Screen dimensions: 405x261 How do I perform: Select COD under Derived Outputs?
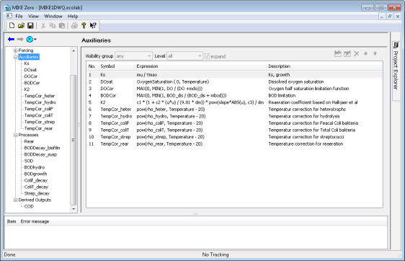29,206
